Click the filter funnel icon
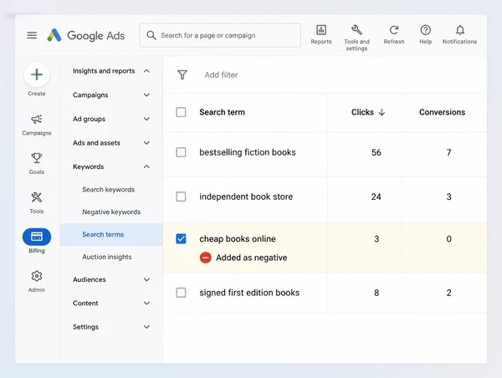 182,74
